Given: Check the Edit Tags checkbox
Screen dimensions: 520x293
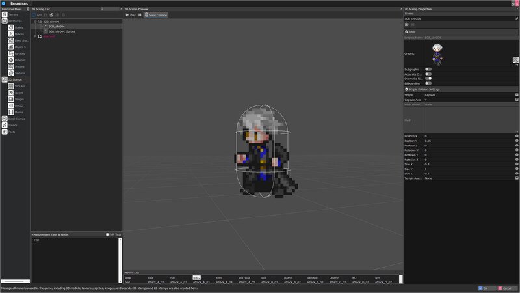Looking at the screenshot, I should tap(107, 234).
